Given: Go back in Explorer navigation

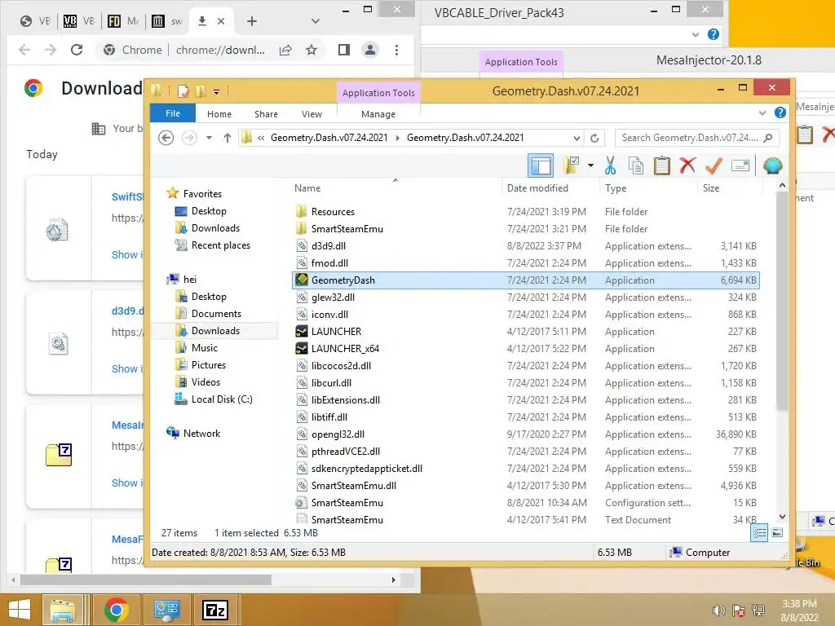Looking at the screenshot, I should coord(166,138).
